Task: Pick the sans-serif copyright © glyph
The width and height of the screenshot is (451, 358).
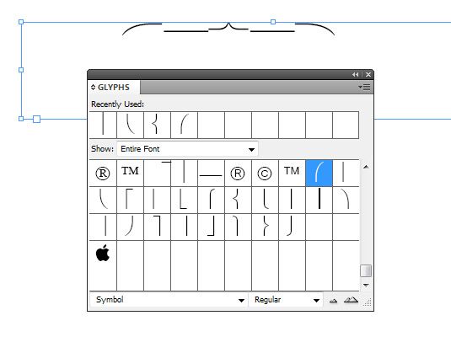Action: tap(265, 174)
